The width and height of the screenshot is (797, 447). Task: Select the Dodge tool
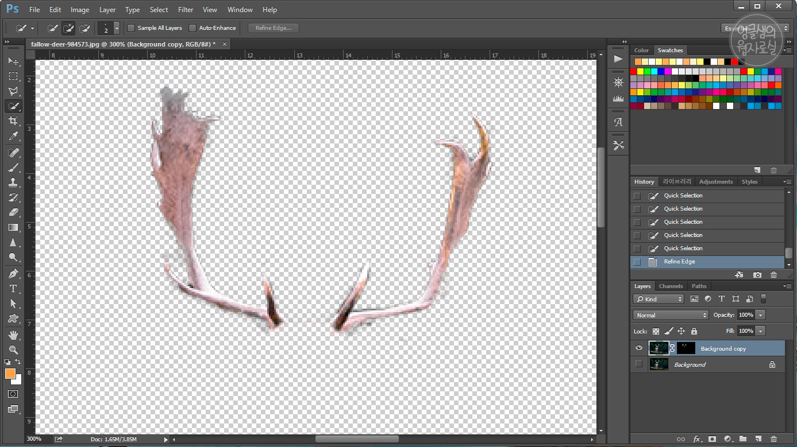(x=13, y=257)
